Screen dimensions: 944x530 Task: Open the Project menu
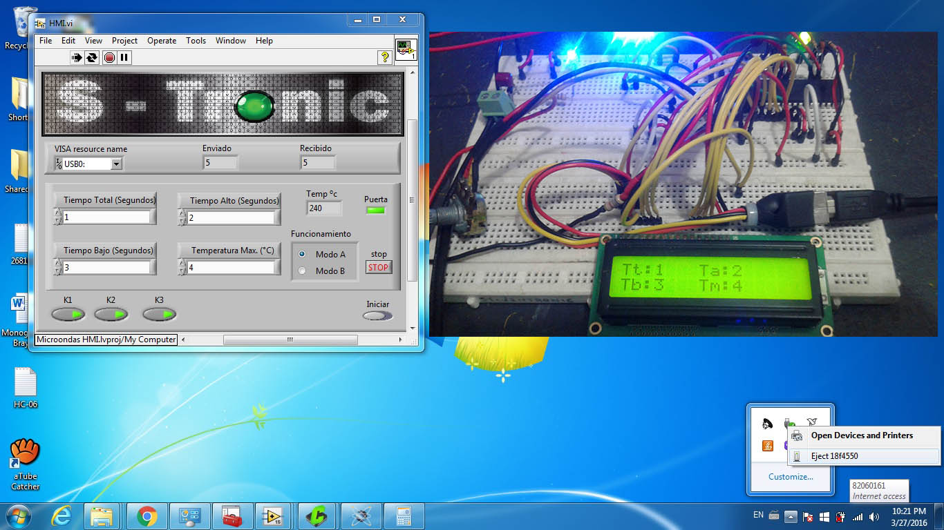click(x=124, y=41)
